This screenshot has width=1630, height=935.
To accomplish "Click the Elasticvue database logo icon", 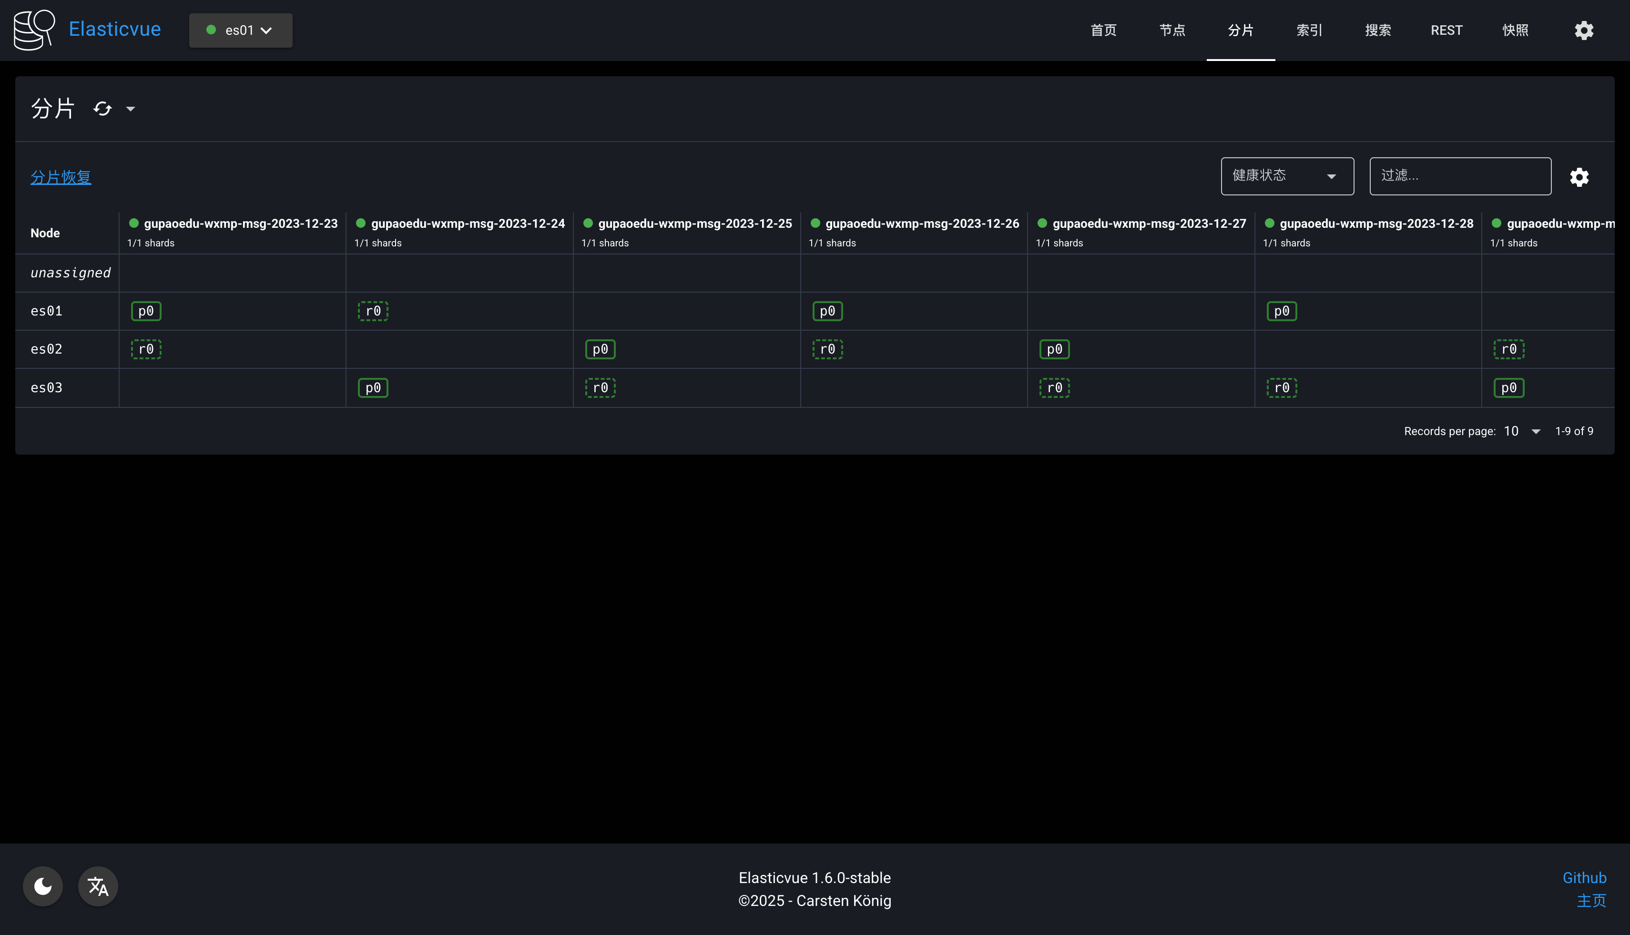I will tap(35, 30).
